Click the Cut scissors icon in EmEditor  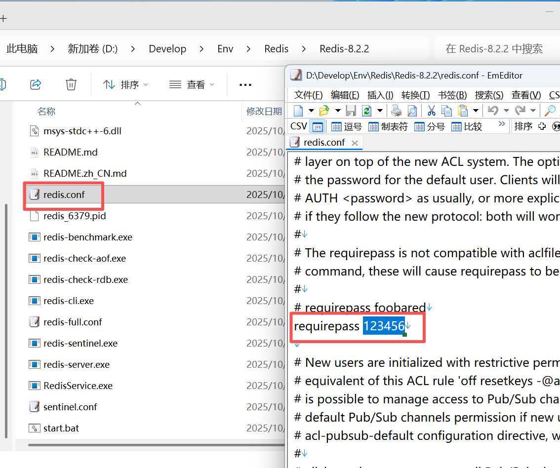(432, 111)
